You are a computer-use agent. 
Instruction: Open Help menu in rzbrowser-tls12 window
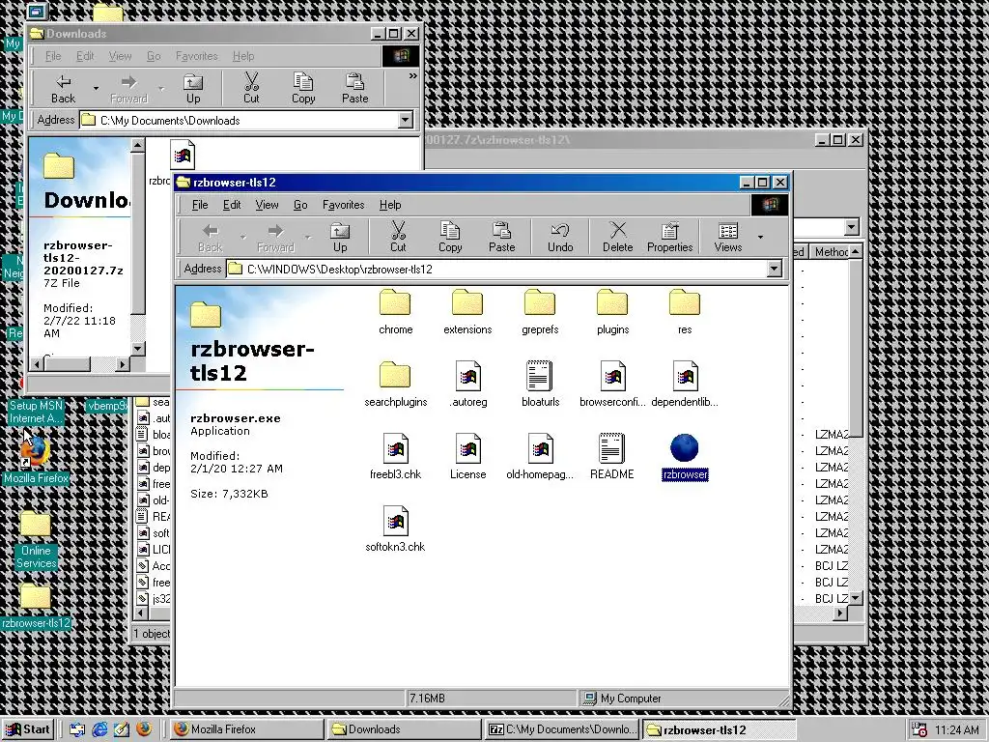click(390, 205)
